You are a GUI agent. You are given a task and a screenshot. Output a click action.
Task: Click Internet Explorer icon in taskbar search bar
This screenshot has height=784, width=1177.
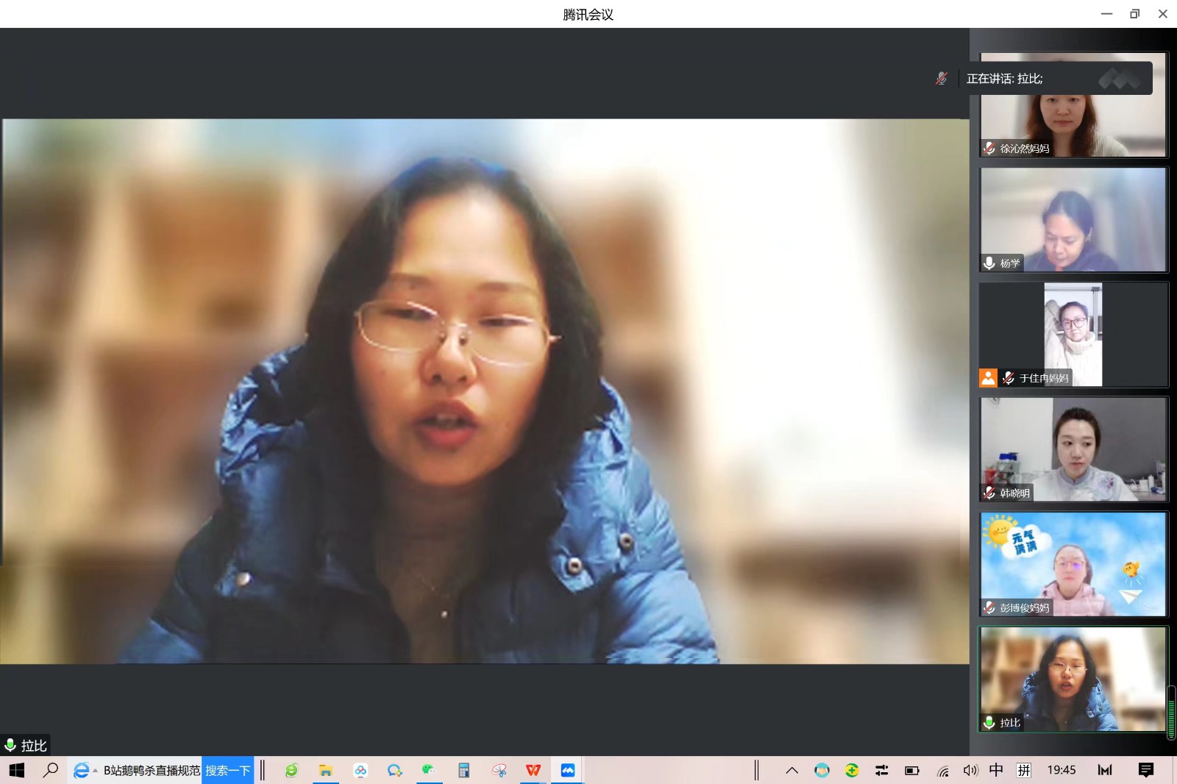tap(82, 770)
